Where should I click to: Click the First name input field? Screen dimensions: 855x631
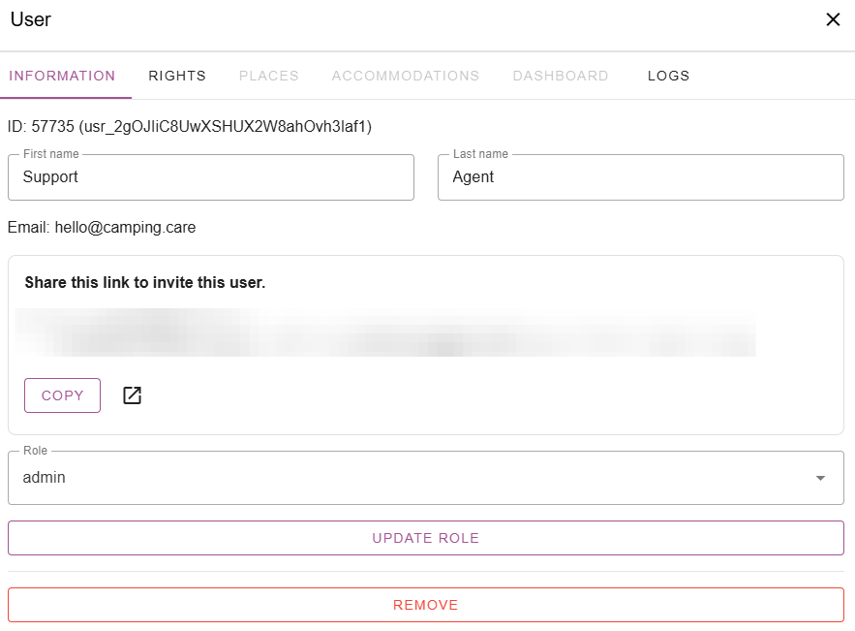pyautogui.click(x=211, y=177)
